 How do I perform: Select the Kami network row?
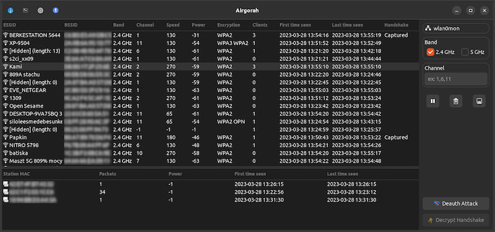pos(210,67)
